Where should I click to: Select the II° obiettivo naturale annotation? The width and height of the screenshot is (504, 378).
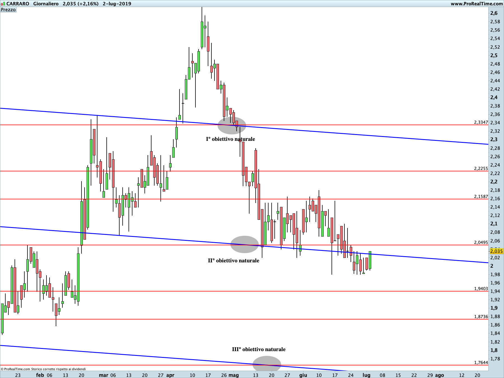(234, 261)
